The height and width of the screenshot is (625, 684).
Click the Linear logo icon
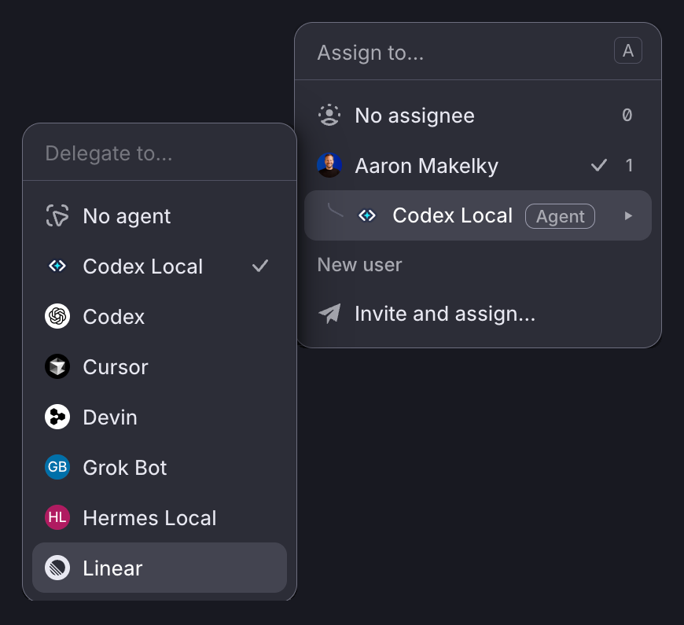point(57,568)
